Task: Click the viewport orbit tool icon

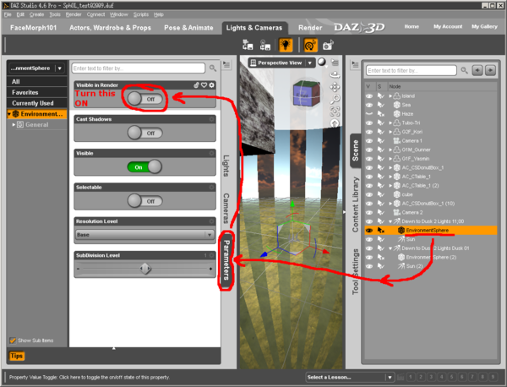Action: click(335, 74)
